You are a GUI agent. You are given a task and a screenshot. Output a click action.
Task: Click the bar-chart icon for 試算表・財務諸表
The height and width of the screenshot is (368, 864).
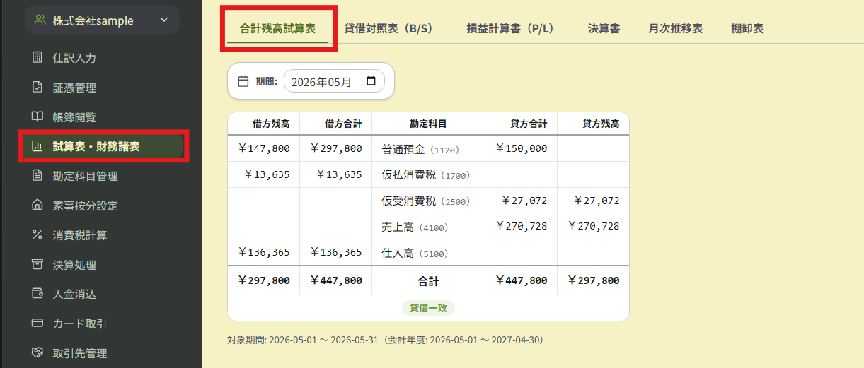pos(38,147)
